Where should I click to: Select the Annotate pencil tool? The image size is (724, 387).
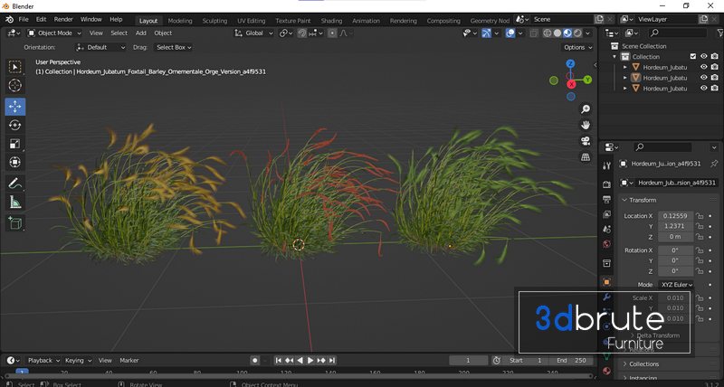[x=15, y=184]
